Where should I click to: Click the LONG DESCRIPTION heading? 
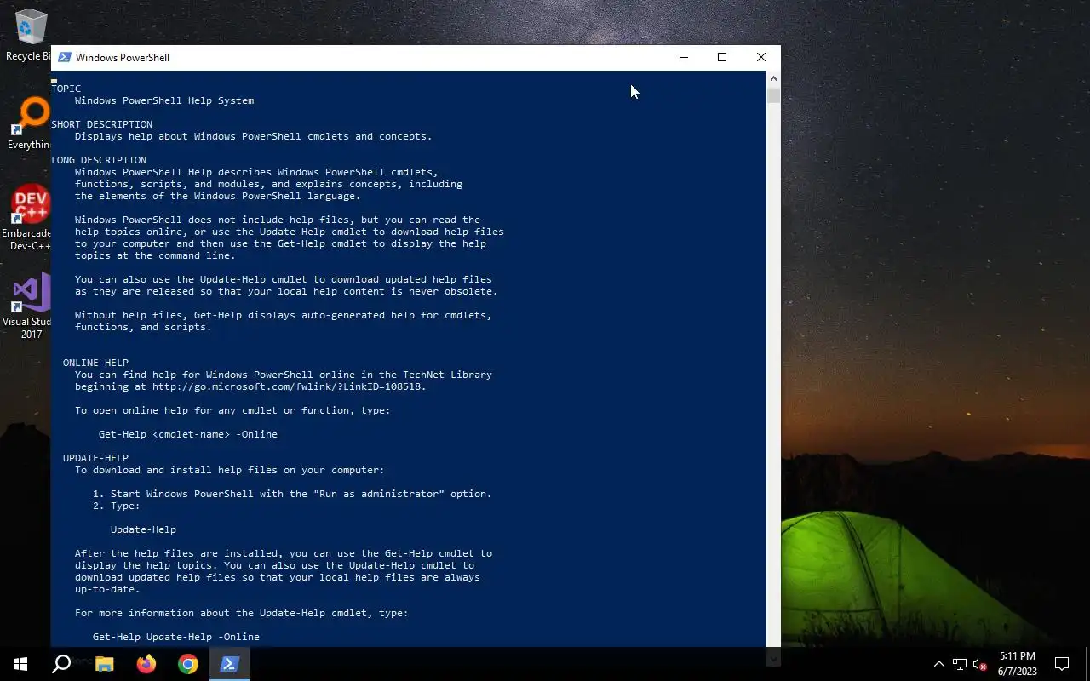coord(99,160)
